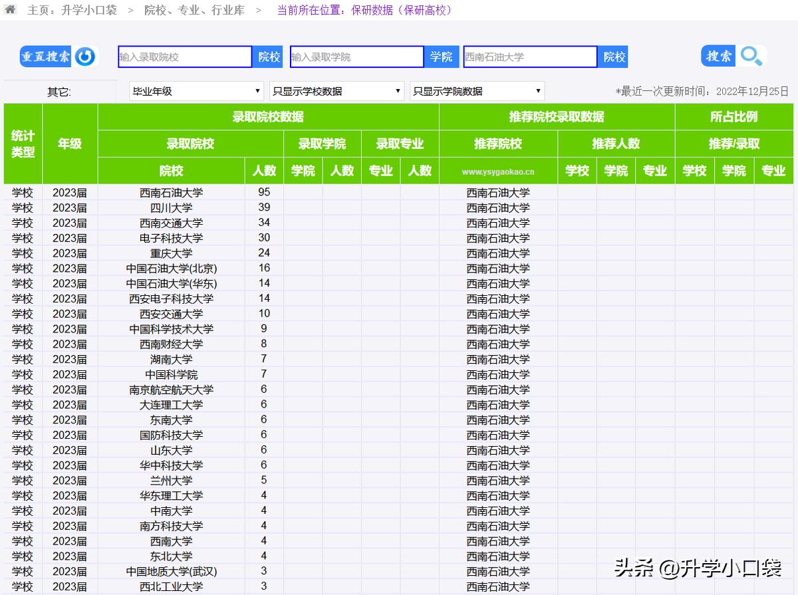Click the home icon before the breadcrumb
The width and height of the screenshot is (798, 595).
coord(9,11)
